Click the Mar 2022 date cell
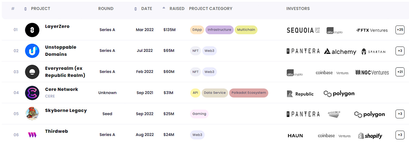This screenshot has width=409, height=143. [145, 30]
